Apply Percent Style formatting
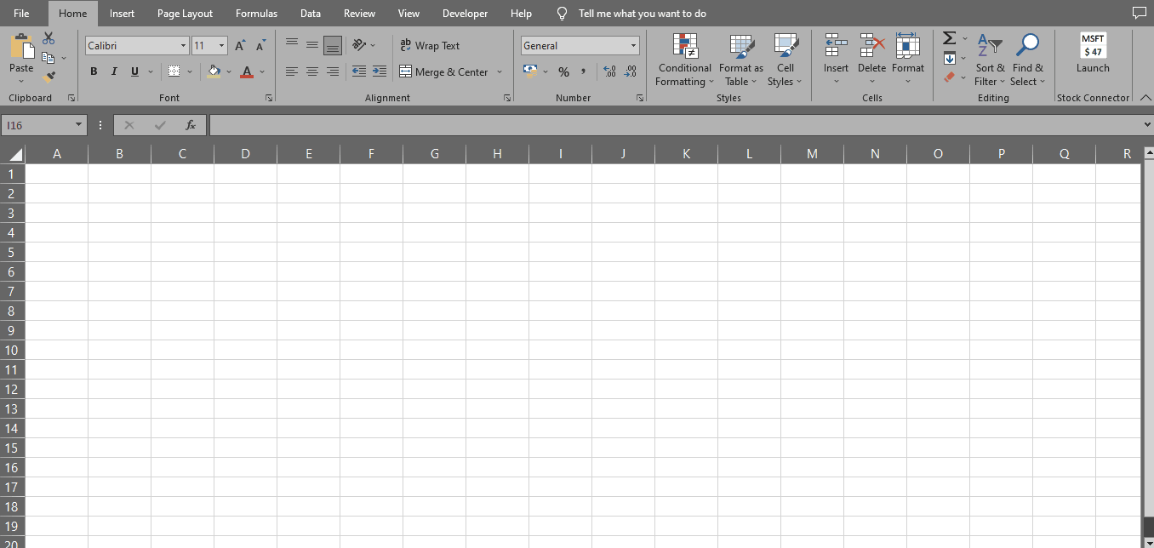The height and width of the screenshot is (548, 1154). [x=563, y=71]
